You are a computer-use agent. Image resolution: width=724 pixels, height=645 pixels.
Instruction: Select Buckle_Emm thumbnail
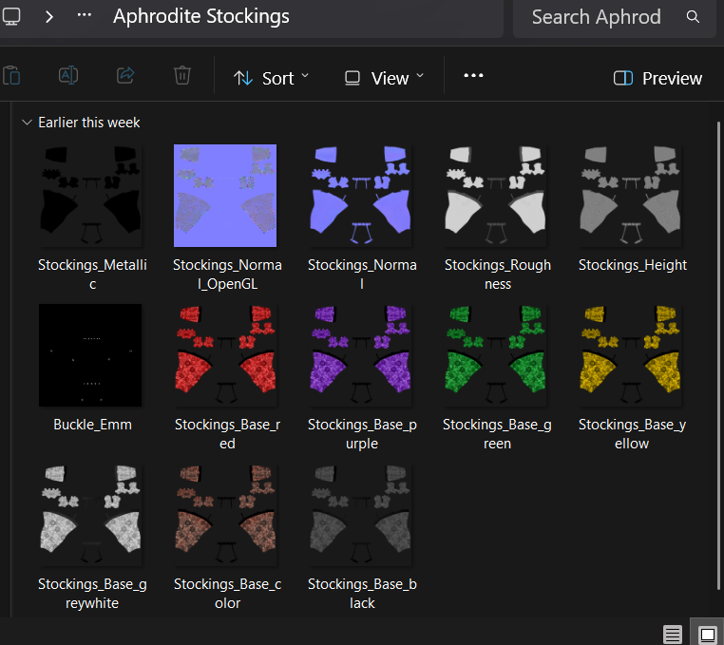pyautogui.click(x=90, y=355)
